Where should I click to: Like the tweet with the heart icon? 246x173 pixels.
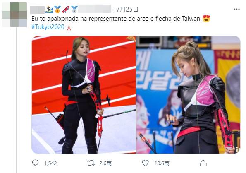[145, 163]
